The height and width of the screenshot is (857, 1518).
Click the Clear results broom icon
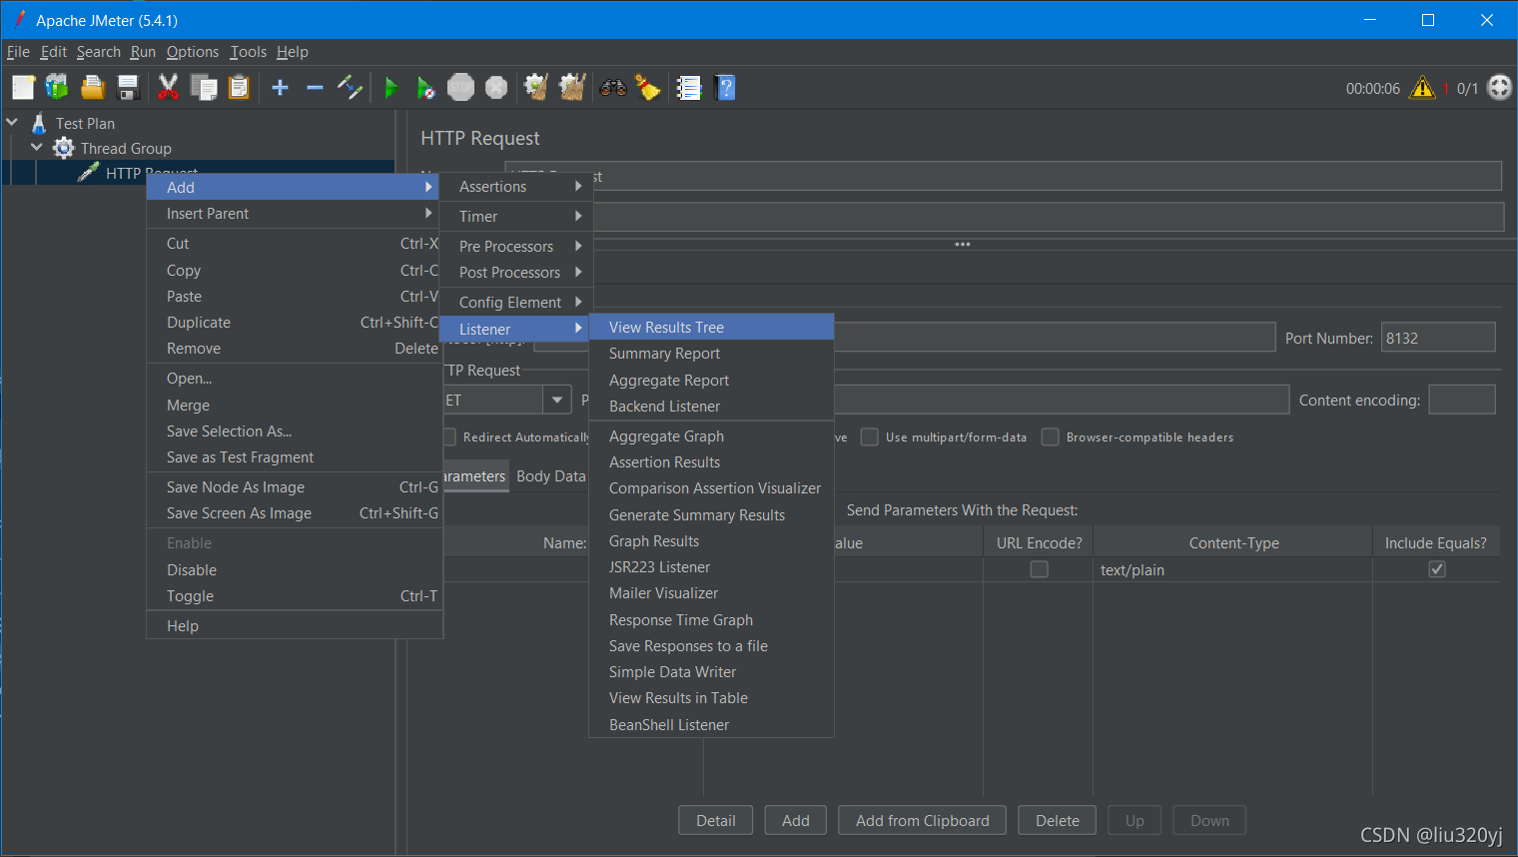pos(536,88)
